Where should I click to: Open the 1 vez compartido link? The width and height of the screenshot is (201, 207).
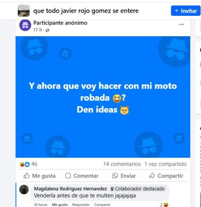click(165, 164)
